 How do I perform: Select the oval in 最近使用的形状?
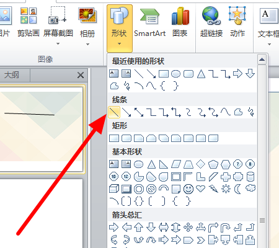click(175, 74)
